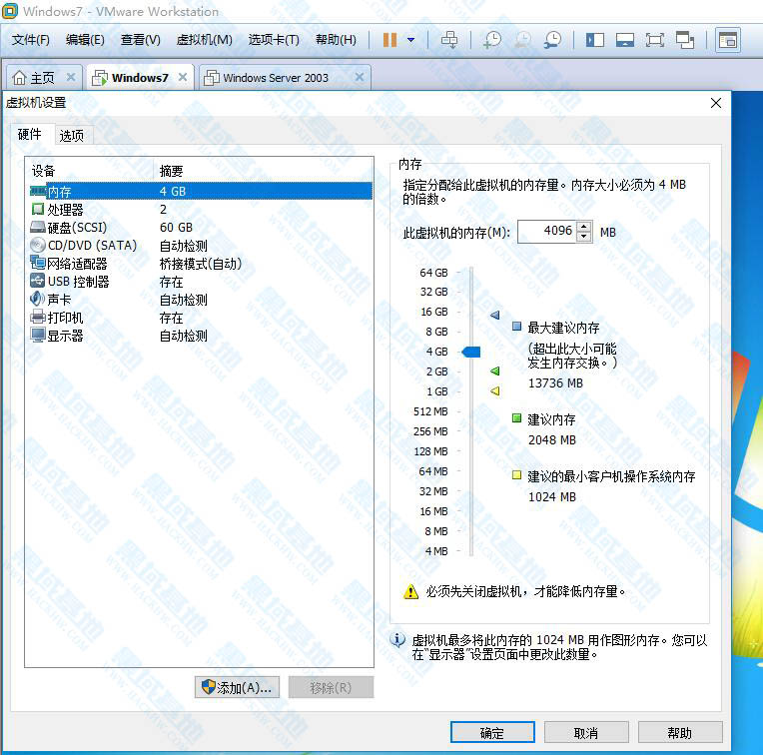Click the 添加(A)... button
The height and width of the screenshot is (755, 763).
(237, 687)
